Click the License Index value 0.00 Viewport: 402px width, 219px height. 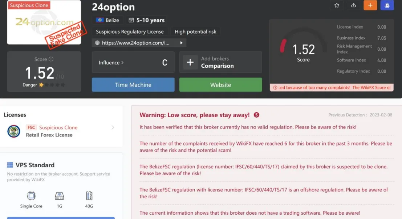pos(382,27)
